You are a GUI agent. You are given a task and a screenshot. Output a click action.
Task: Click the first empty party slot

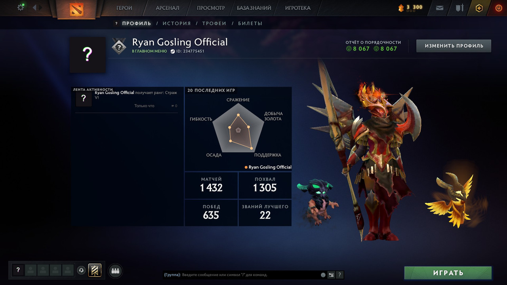point(31,270)
